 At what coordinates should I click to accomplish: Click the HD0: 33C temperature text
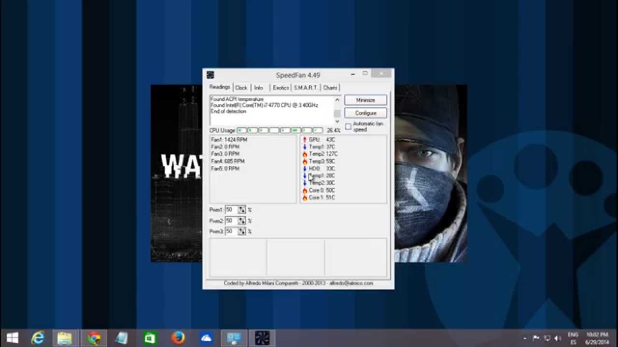tap(322, 169)
